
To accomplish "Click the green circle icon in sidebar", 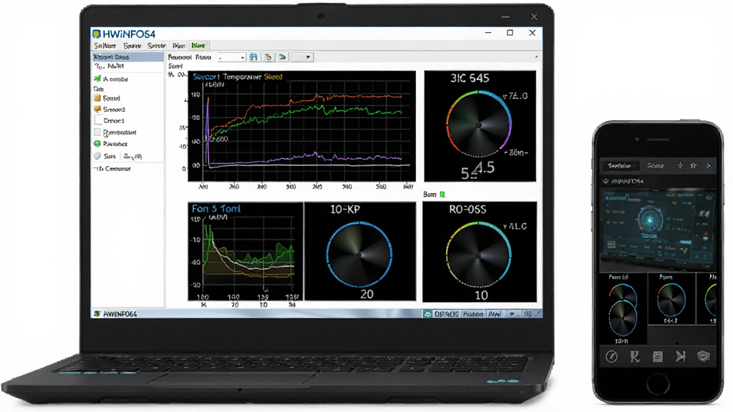I will click(97, 144).
